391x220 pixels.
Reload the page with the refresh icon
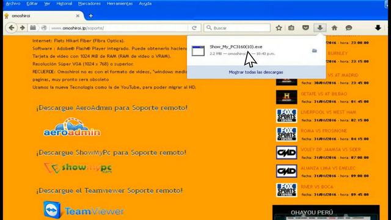[x=194, y=28]
